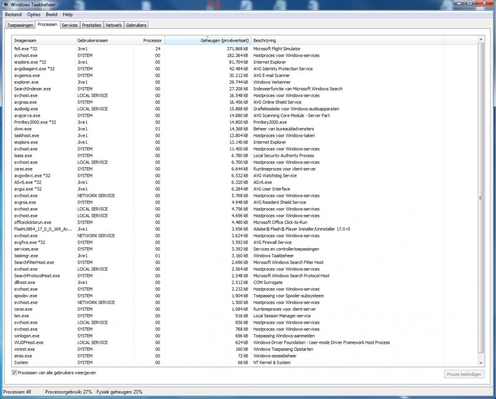Select the officeclicktorun.exe process
Viewport: 496px width, 399px height.
[245, 222]
